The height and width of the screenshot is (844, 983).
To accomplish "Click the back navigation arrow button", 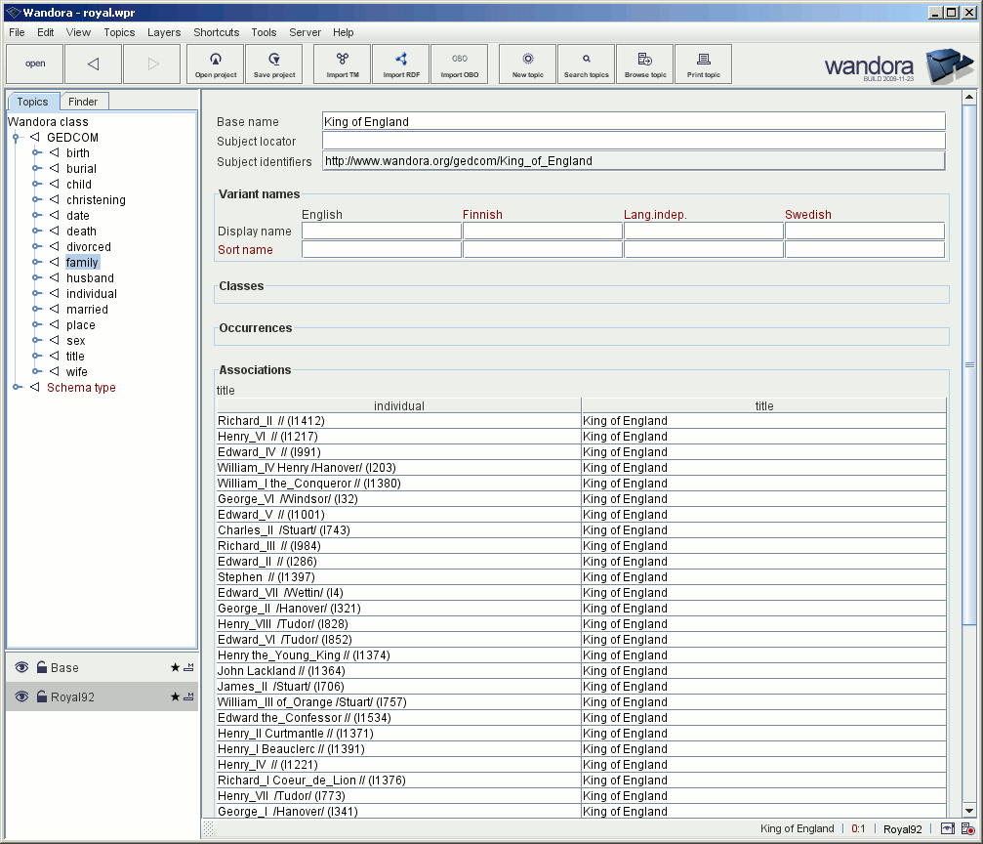I will coord(94,63).
